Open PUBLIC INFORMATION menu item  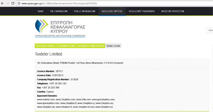point(84,11)
